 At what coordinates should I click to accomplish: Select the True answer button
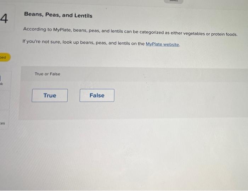pyautogui.click(x=50, y=95)
